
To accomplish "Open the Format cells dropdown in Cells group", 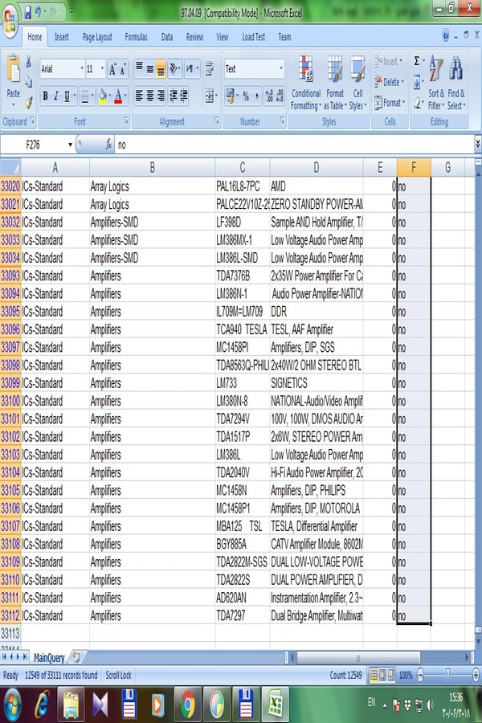I will (x=390, y=103).
